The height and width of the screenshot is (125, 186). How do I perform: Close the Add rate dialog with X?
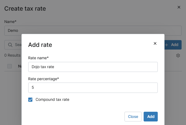(155, 44)
